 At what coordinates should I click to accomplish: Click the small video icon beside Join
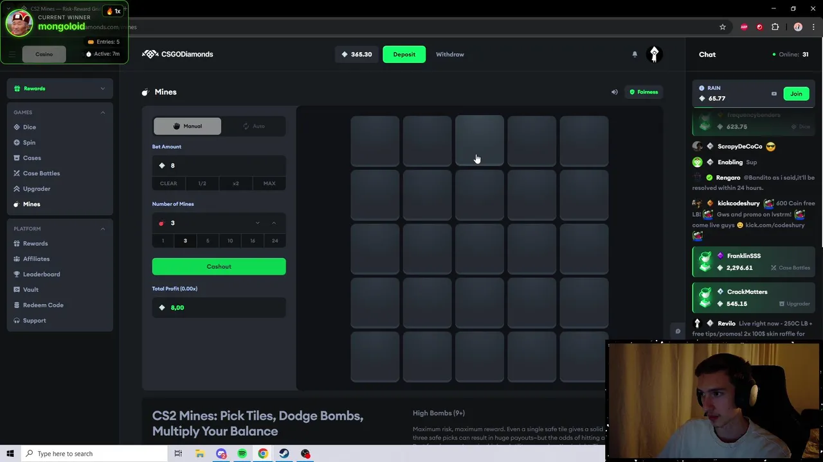point(774,94)
